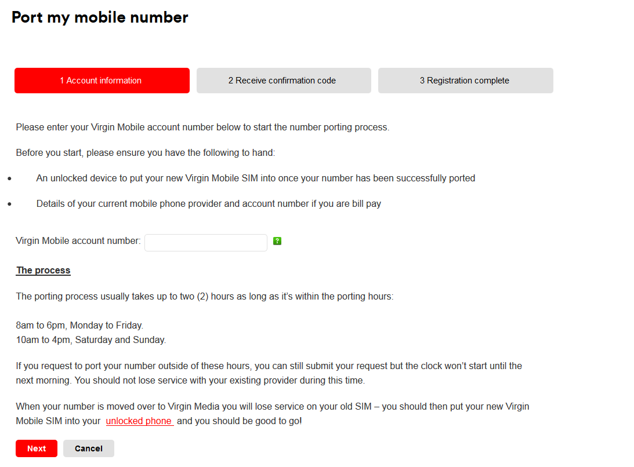The image size is (634, 467).
Task: Select the Account information step tab
Action: point(102,81)
